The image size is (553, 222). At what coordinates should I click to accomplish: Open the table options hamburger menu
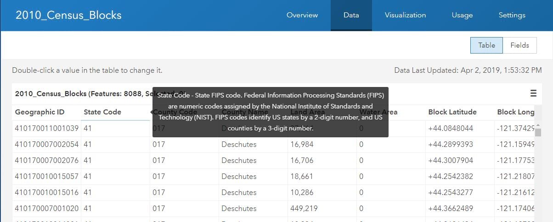click(x=533, y=93)
